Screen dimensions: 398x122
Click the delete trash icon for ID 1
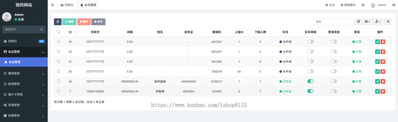click(x=383, y=91)
